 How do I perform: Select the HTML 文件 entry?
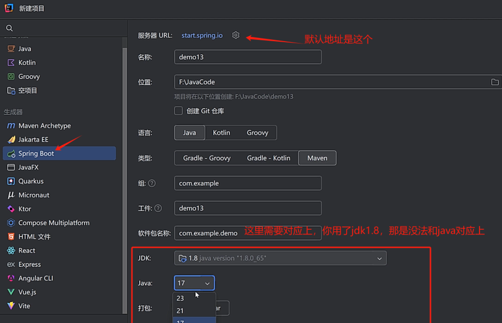[x=59, y=237]
